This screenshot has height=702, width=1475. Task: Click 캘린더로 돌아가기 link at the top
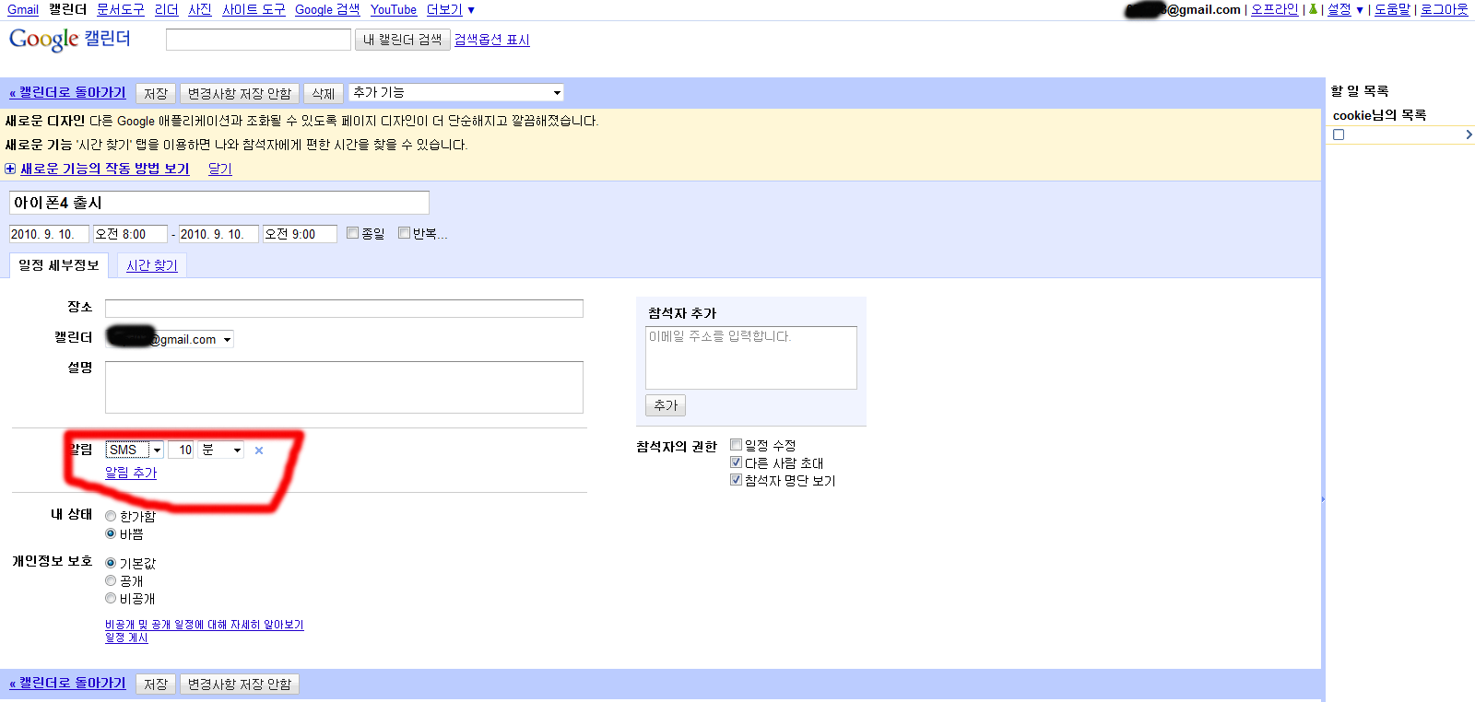pos(67,92)
